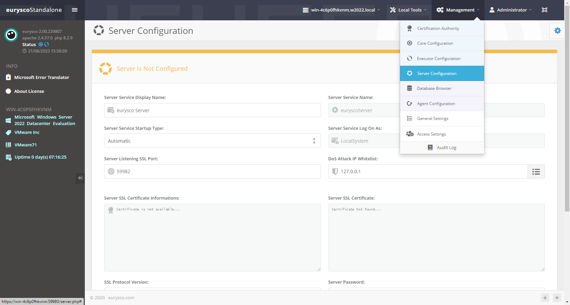Image resolution: width=570 pixels, height=305 pixels.
Task: Select Certification Authority menu entry
Action: pyautogui.click(x=442, y=28)
